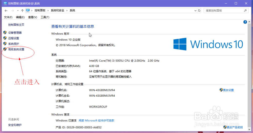Open 设备管理器 link
Viewport: 253px width, 133px height.
click(15, 33)
